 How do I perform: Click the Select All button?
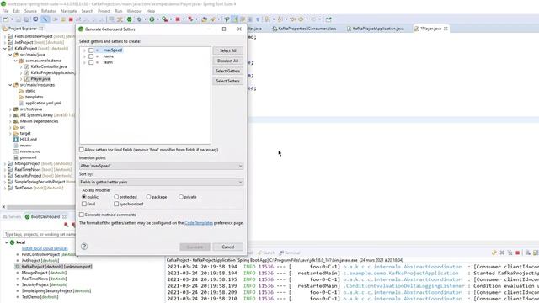[228, 50]
